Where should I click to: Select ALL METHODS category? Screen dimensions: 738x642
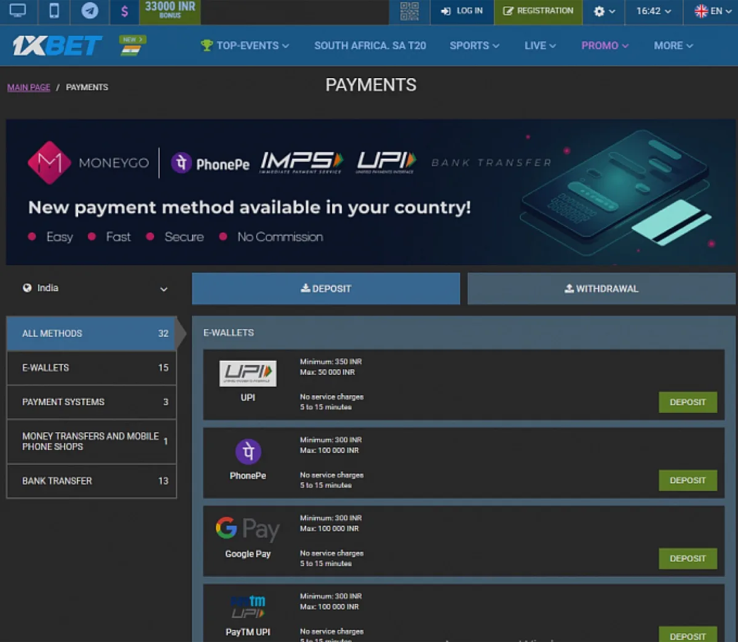click(x=92, y=334)
